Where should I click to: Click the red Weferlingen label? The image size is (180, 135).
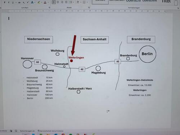tap(76, 58)
